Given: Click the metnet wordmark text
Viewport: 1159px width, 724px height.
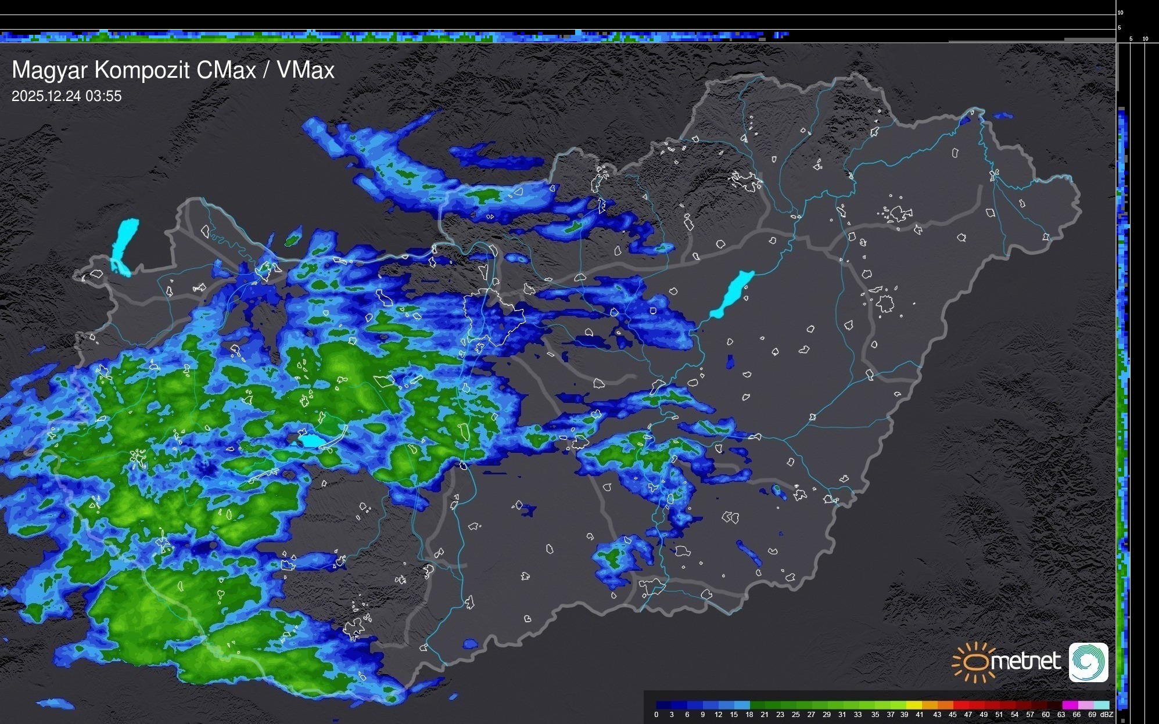Looking at the screenshot, I should click(x=1025, y=661).
